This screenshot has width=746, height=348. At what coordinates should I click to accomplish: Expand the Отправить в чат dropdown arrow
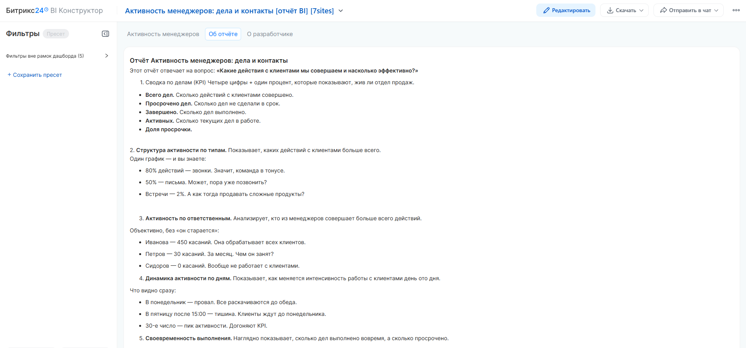[x=716, y=11]
